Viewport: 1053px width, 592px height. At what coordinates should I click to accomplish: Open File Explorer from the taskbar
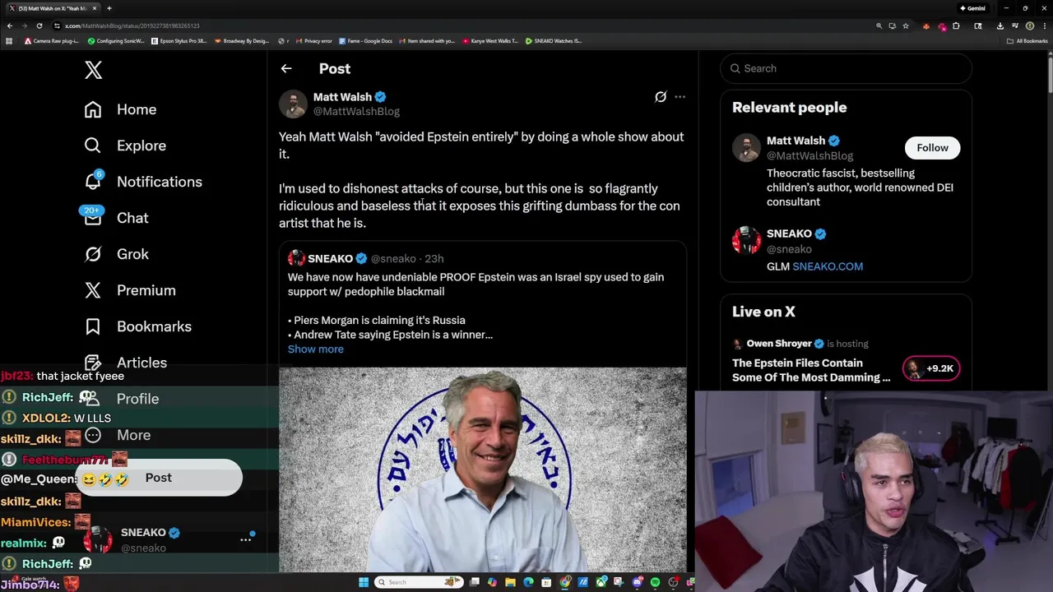click(510, 582)
